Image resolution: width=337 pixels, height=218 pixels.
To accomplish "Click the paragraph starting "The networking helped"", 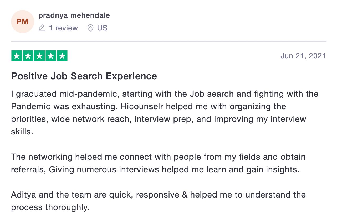I will (x=158, y=163).
